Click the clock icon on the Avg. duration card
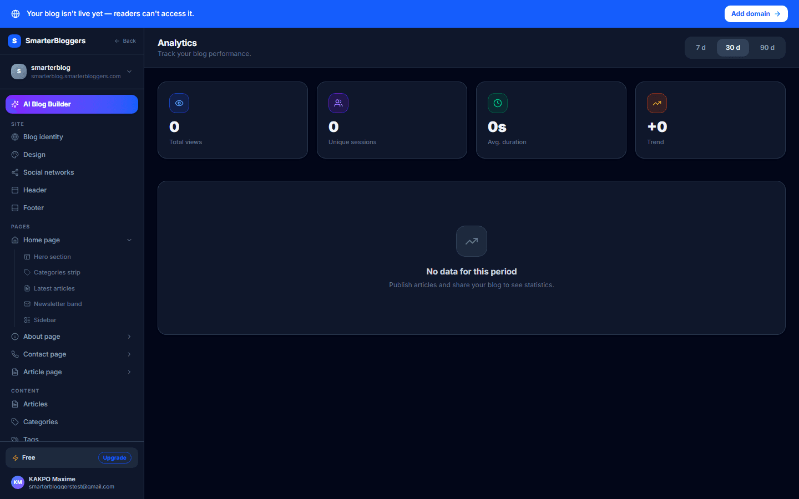The height and width of the screenshot is (499, 799). pyautogui.click(x=498, y=103)
